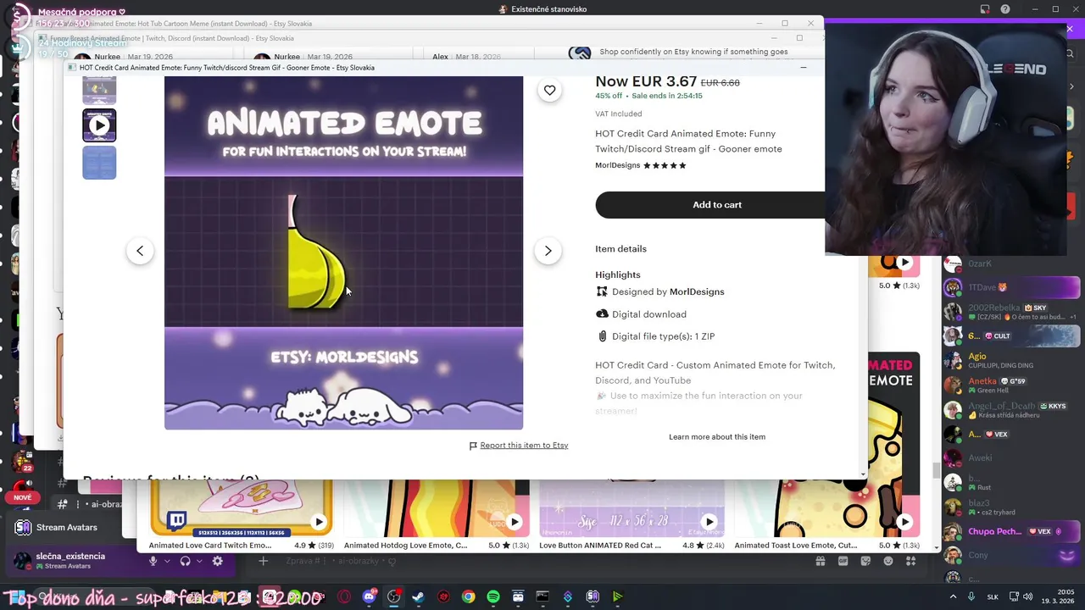
Task: Open Steam from the taskbar
Action: pyautogui.click(x=418, y=596)
